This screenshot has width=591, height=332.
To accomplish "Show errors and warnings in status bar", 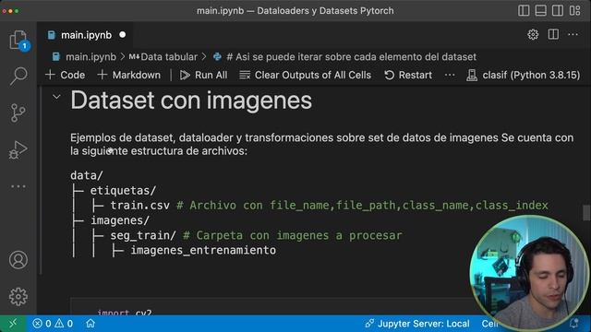I will [53, 324].
